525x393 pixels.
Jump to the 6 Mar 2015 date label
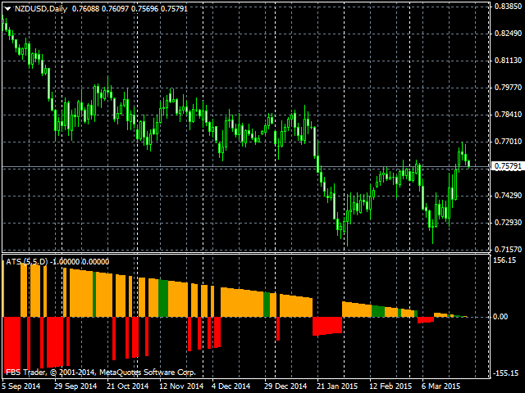[443, 386]
